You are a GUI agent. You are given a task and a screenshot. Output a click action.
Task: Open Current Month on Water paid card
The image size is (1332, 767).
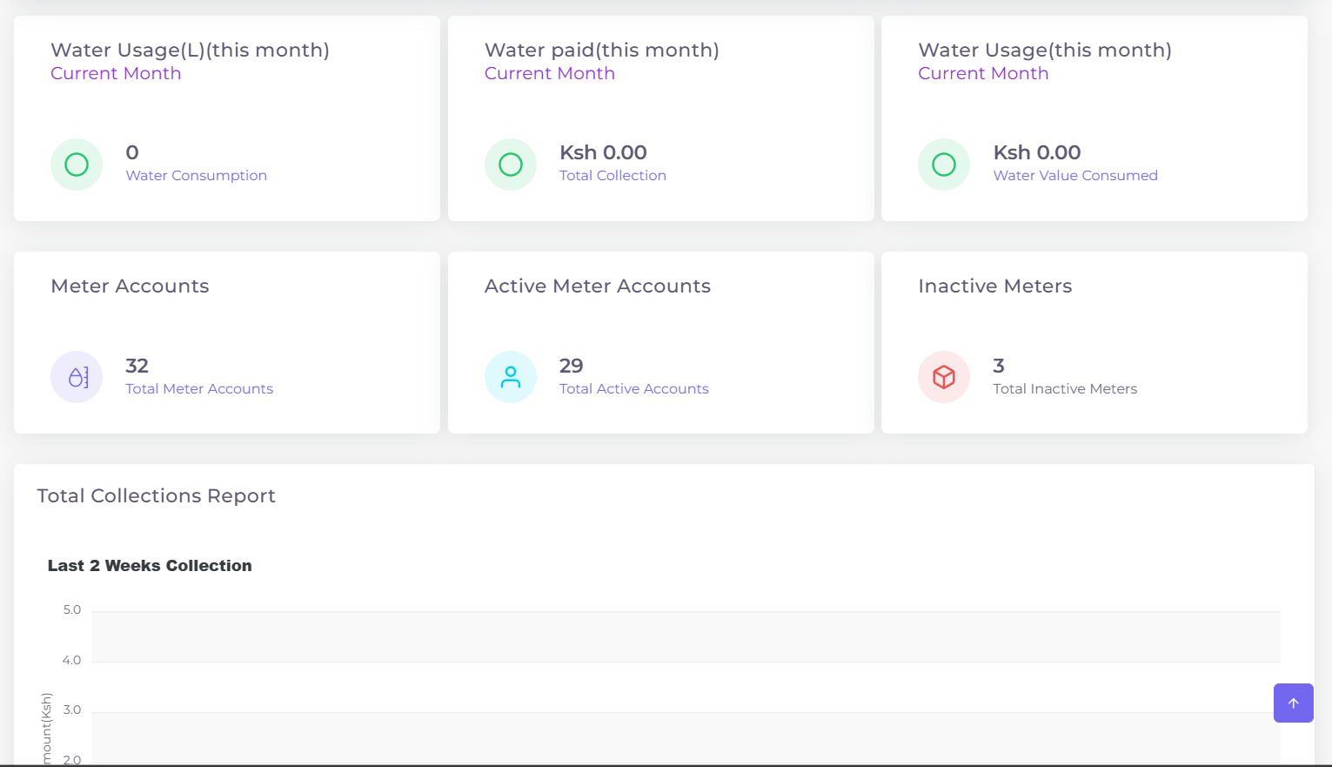549,73
